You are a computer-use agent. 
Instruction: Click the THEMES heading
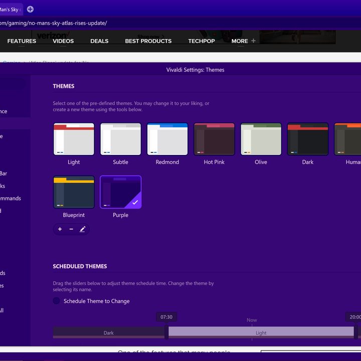tap(64, 86)
